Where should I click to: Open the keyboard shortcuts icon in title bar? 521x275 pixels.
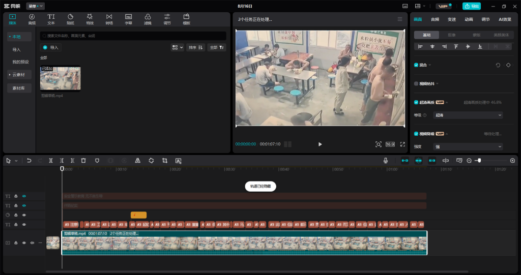click(405, 6)
